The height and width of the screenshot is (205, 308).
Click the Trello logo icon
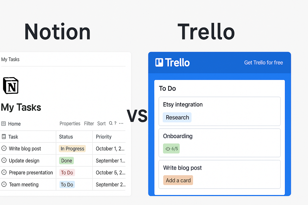(159, 62)
